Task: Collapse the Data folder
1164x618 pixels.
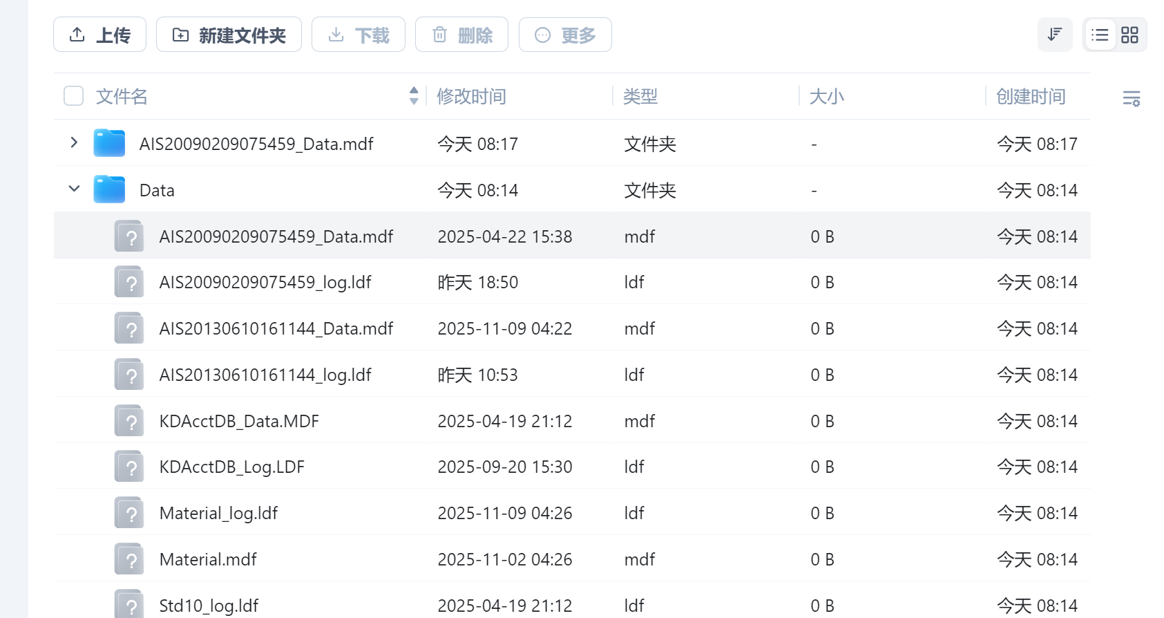Action: [74, 189]
